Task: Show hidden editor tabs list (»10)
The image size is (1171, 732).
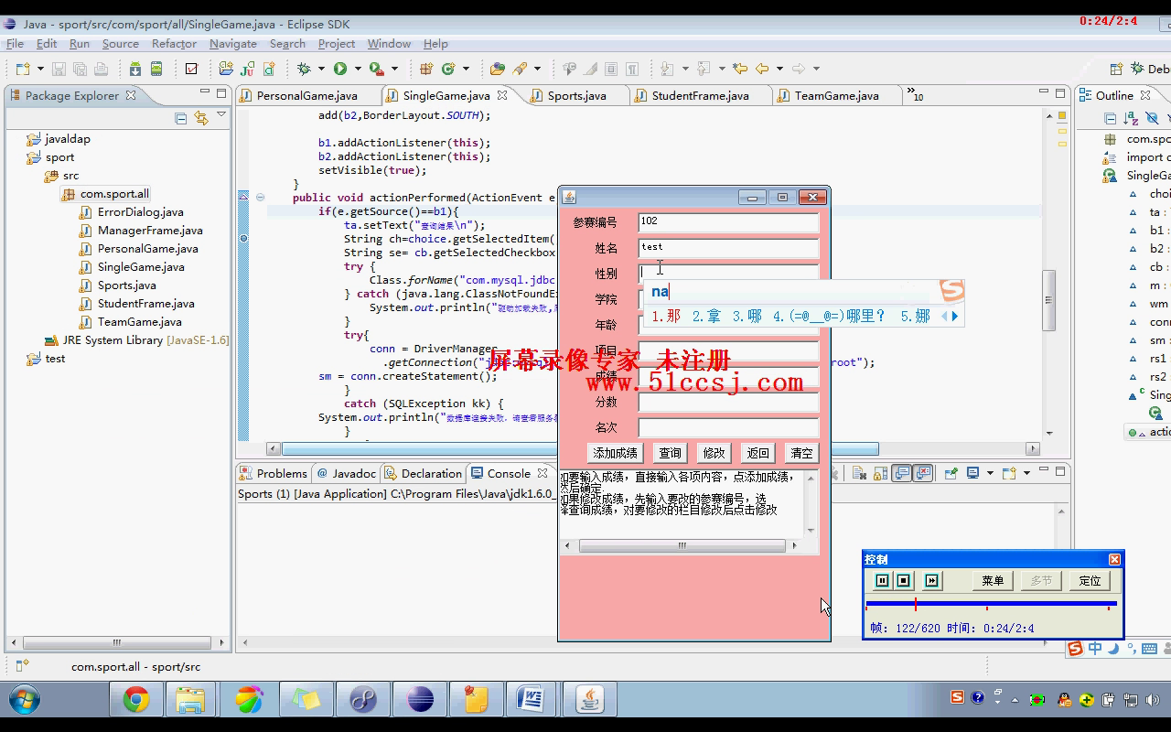Action: pyautogui.click(x=915, y=94)
